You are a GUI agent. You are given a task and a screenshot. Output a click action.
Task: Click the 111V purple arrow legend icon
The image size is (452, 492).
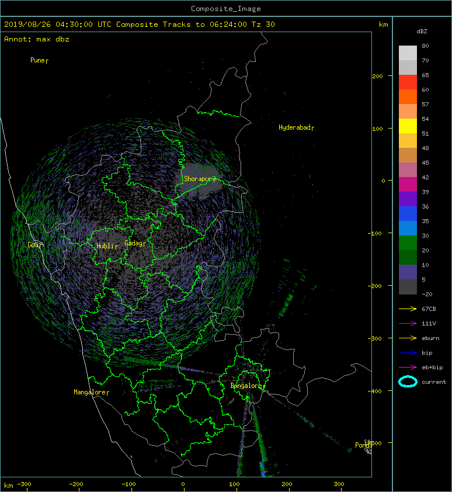(408, 324)
